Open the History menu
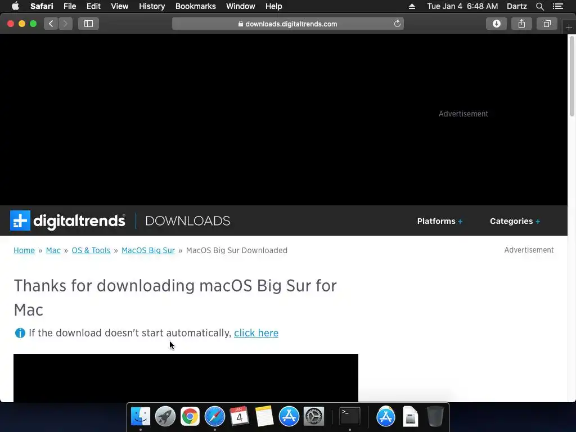 tap(152, 6)
